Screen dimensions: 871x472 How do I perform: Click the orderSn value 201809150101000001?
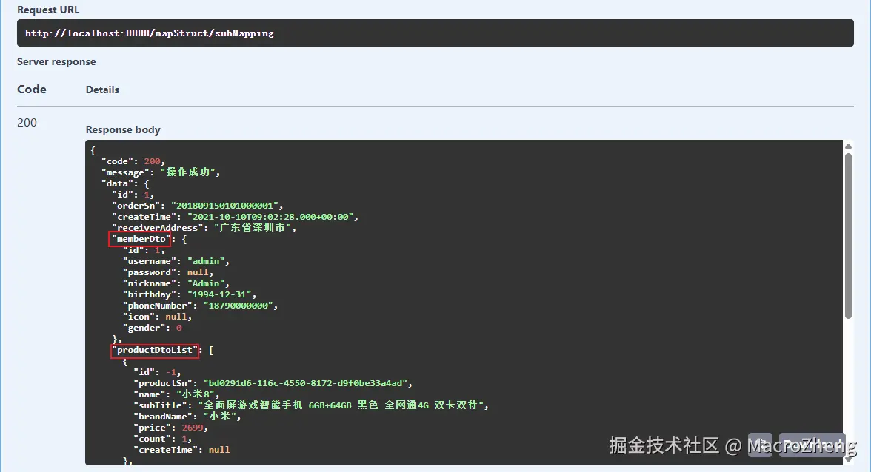tap(224, 206)
